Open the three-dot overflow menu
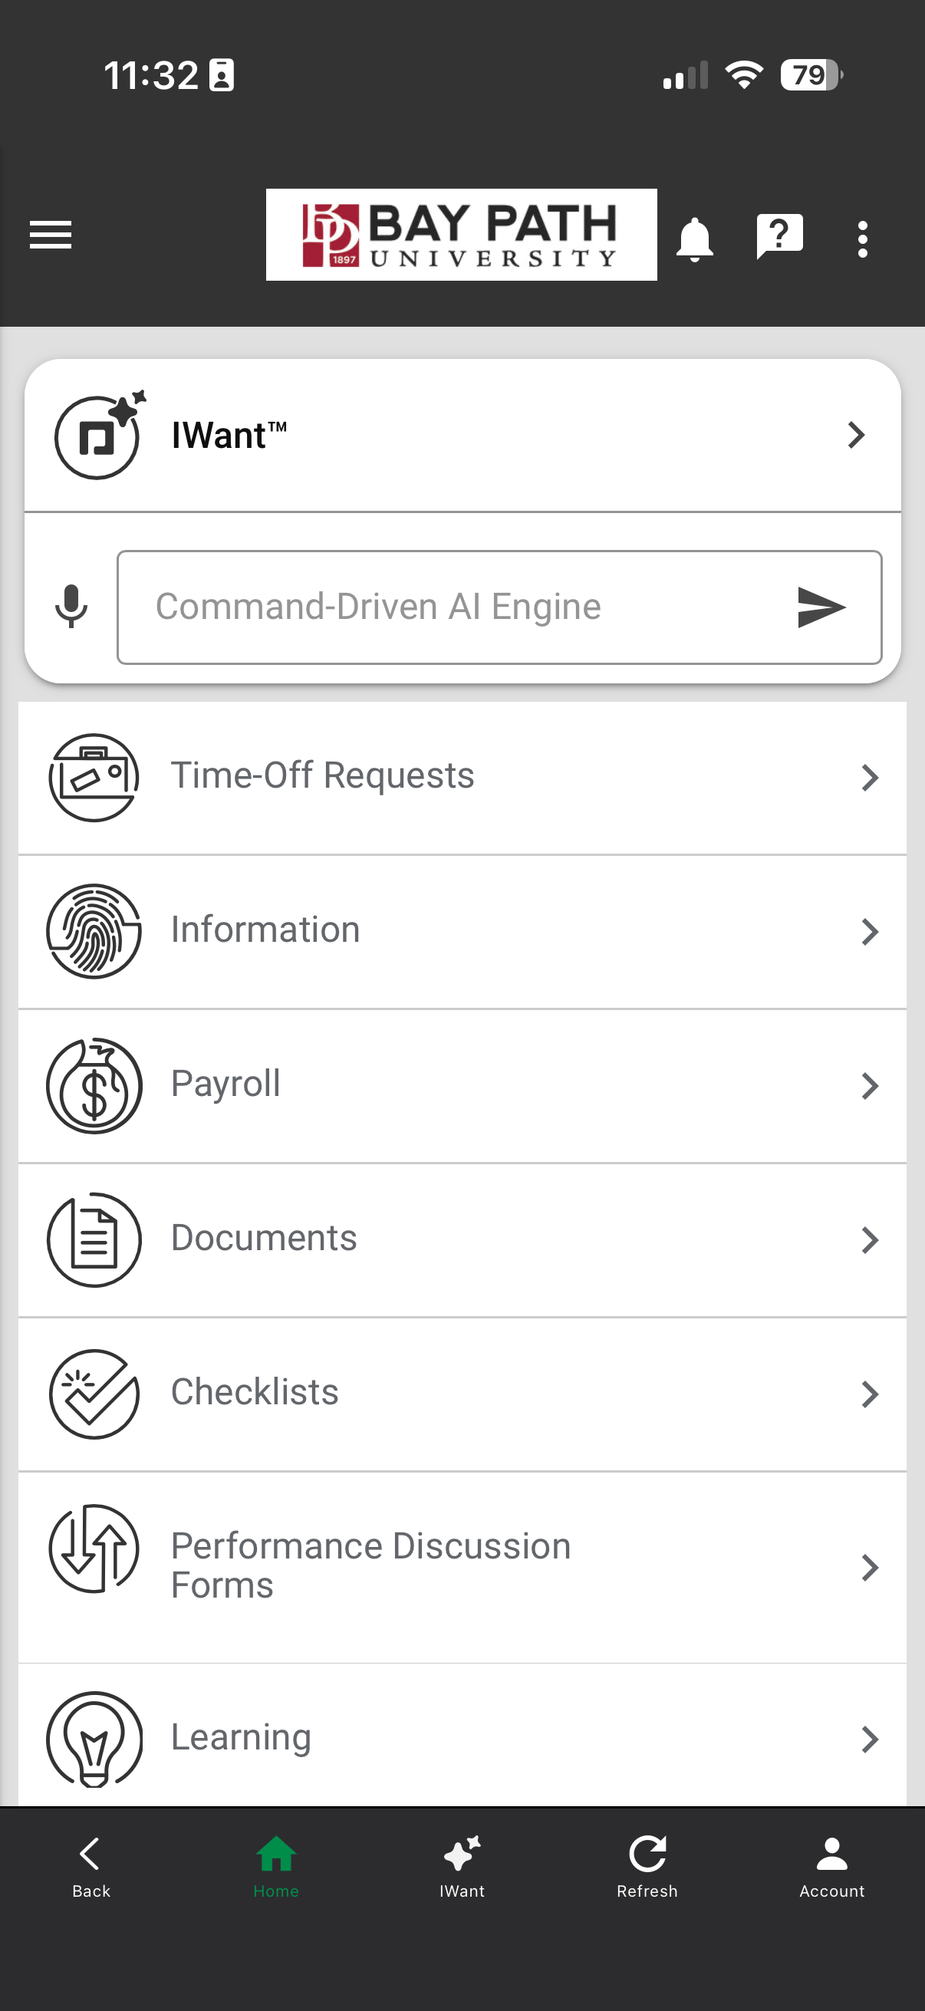The height and width of the screenshot is (2011, 925). [x=862, y=239]
